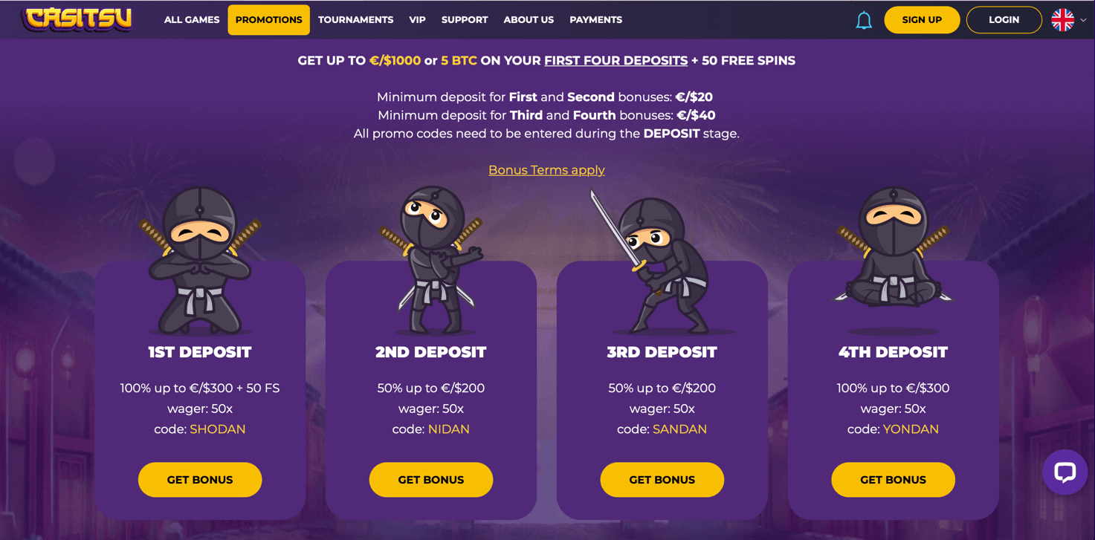Screen dimensions: 1095x540
Task: Open the Payments menu item
Action: (x=595, y=20)
